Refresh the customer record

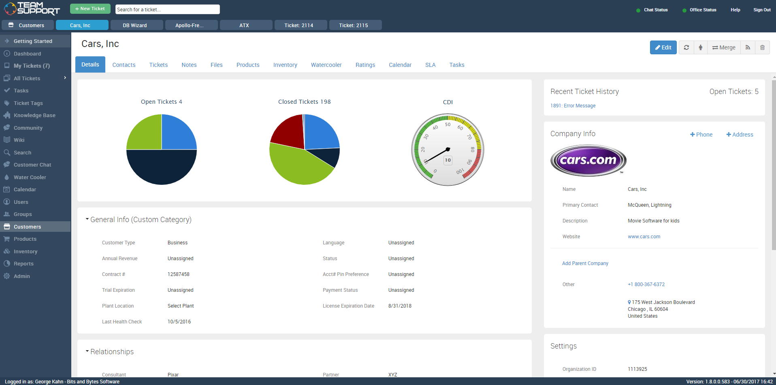pyautogui.click(x=686, y=47)
